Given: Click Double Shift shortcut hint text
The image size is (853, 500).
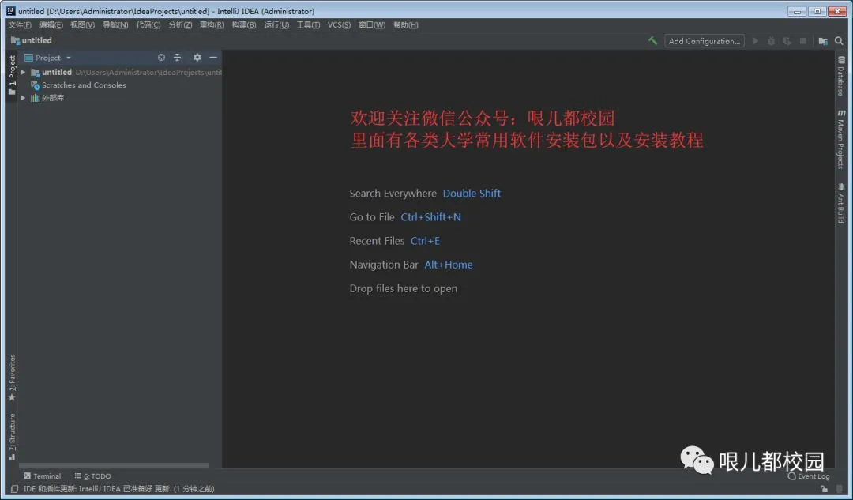Looking at the screenshot, I should tap(472, 194).
